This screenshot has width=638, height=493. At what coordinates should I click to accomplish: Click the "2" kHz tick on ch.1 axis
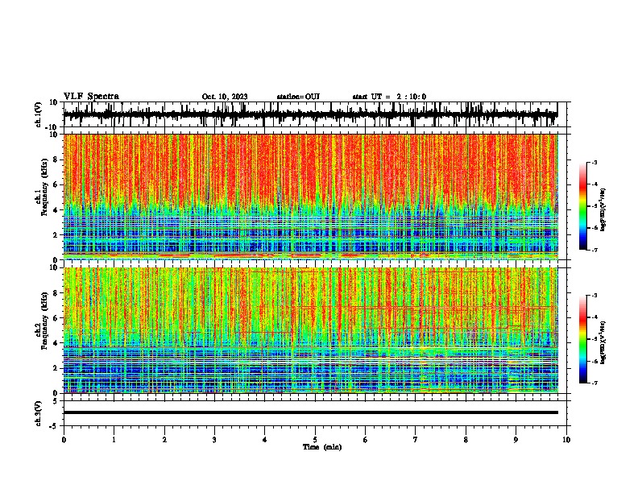click(x=56, y=235)
